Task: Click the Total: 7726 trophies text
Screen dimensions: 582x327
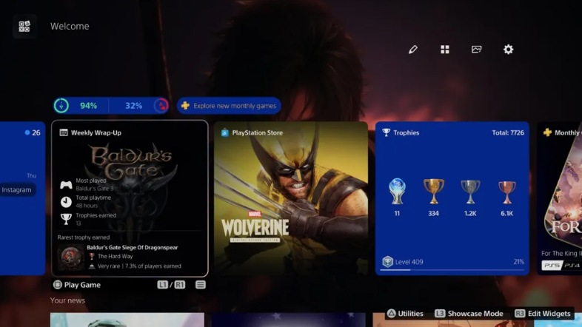Action: click(x=508, y=132)
